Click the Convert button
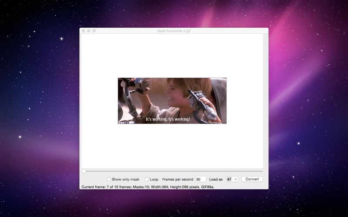This screenshot has height=217, width=348. (x=252, y=179)
